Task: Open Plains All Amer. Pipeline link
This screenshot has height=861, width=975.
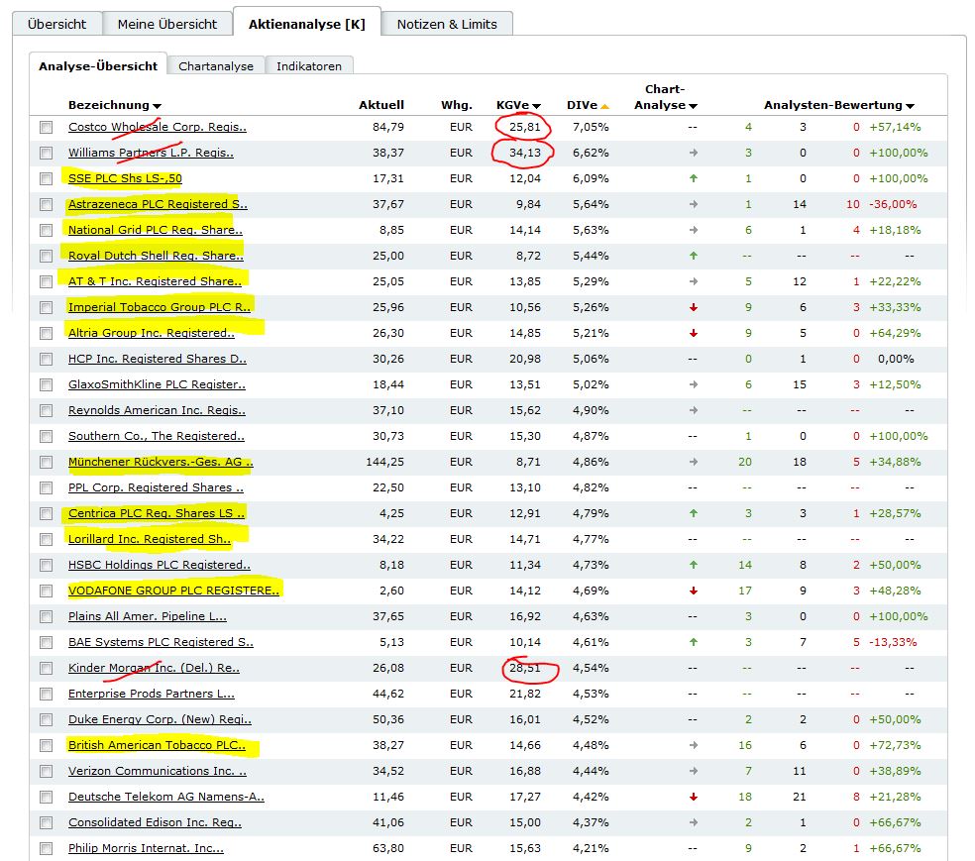Action: 148,616
